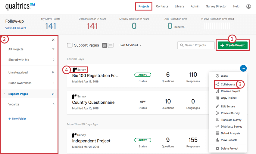Viewport: 256px width, 154px height.
Task: Click the View Reports bar chart icon
Action: click(217, 140)
